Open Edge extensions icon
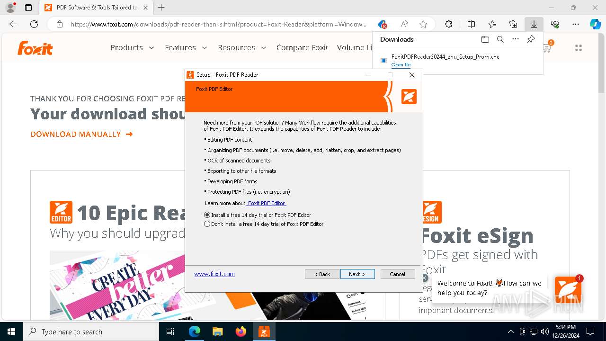 [449, 24]
